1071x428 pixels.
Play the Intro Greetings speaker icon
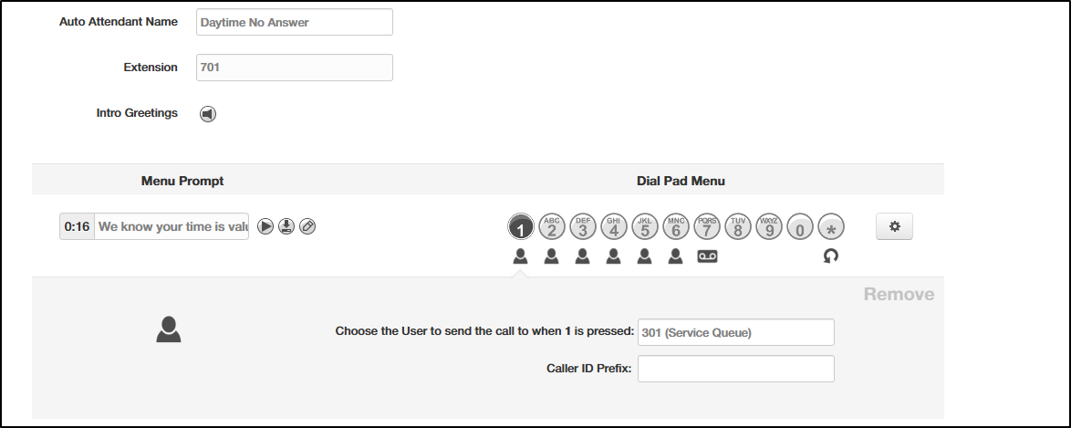pos(208,114)
